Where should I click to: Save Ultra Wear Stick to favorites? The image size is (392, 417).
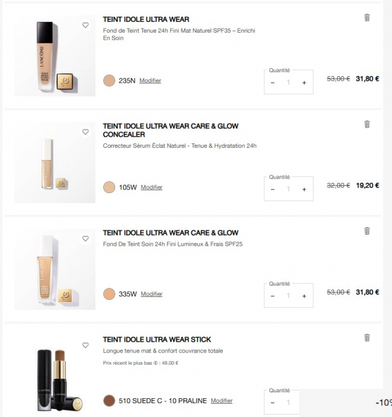85,345
